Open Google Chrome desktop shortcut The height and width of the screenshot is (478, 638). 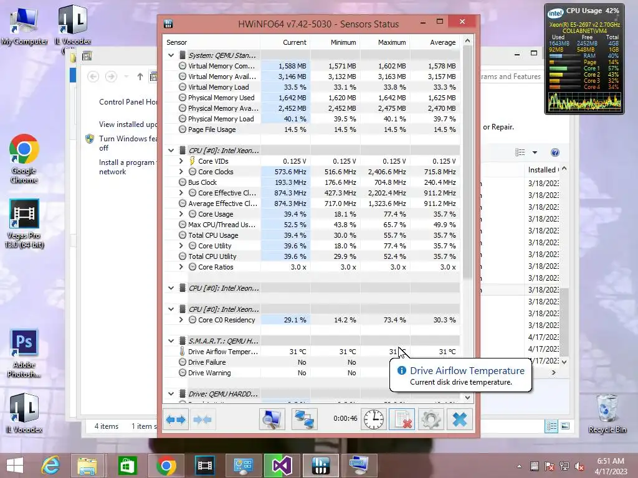(x=24, y=159)
